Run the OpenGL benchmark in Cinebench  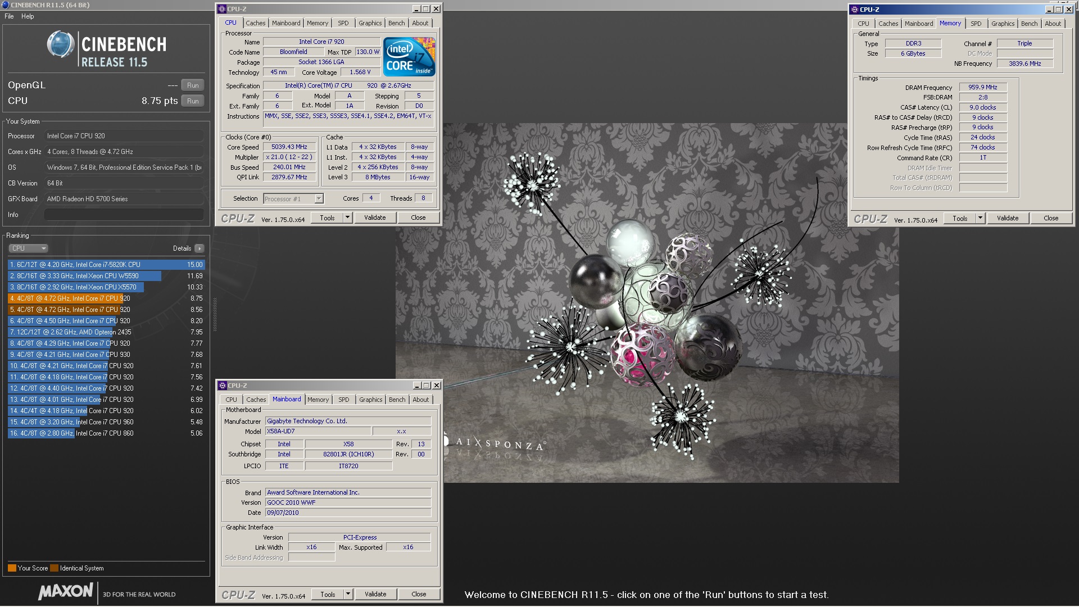click(x=193, y=85)
